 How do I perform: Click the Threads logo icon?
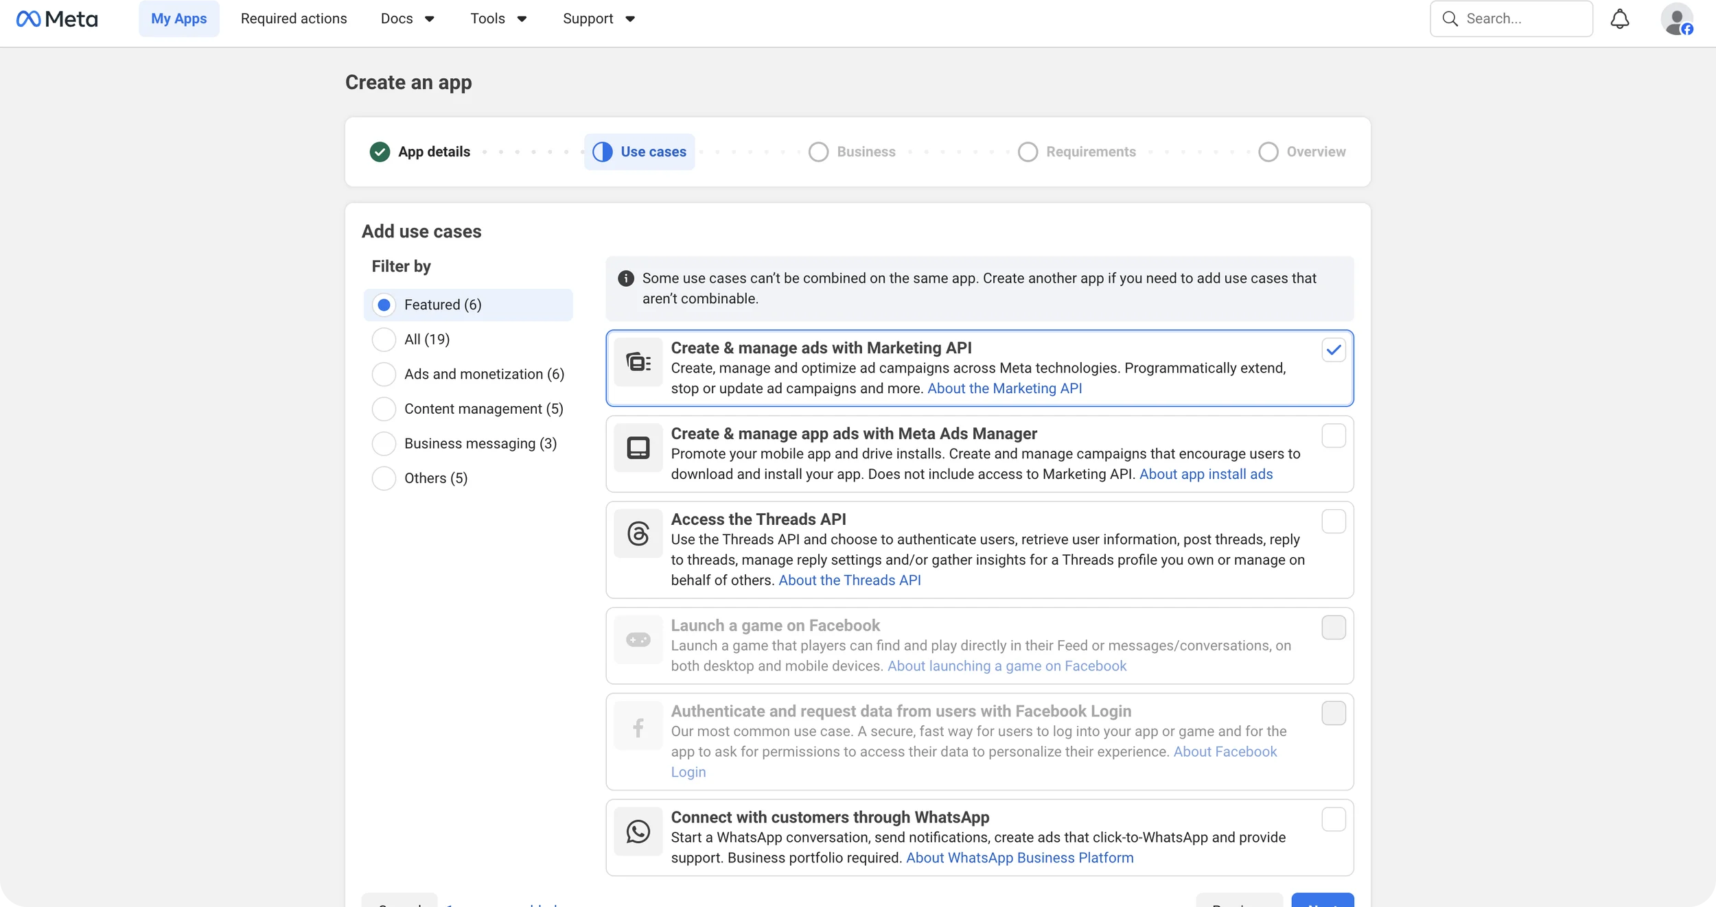pos(638,533)
